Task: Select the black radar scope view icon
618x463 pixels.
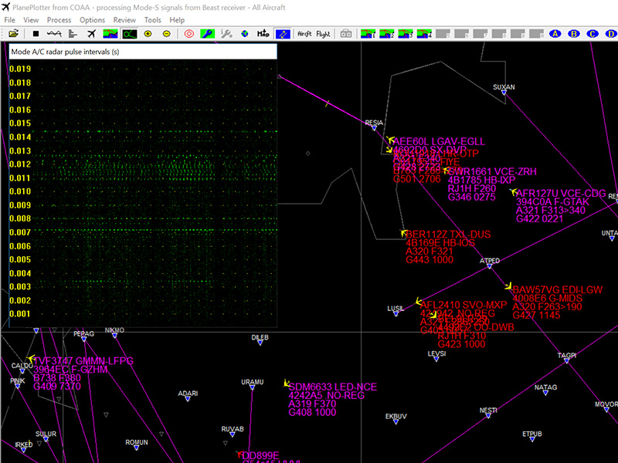Action: click(129, 34)
